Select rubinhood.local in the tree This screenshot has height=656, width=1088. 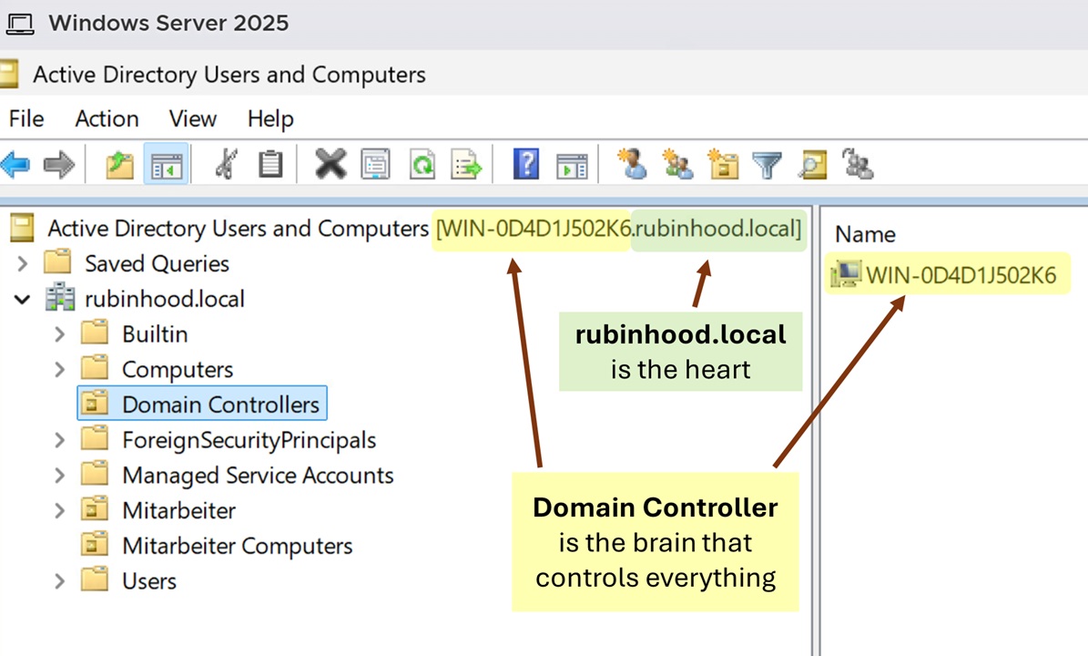[165, 299]
